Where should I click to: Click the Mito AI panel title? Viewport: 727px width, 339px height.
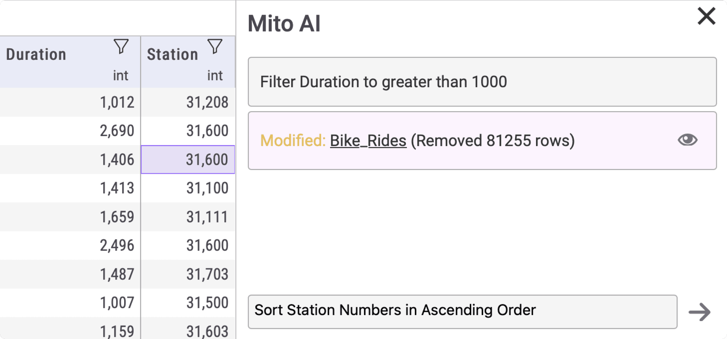coord(285,23)
